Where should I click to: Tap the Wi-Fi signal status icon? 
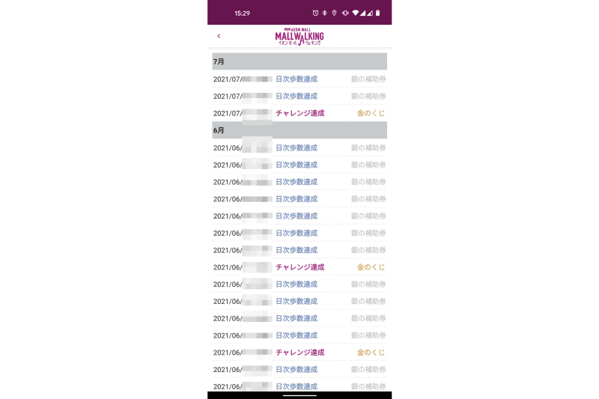356,13
